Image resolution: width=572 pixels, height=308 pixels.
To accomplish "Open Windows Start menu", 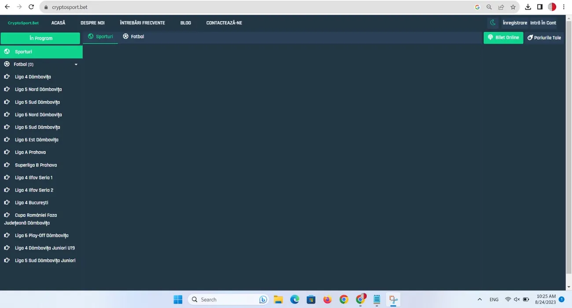I will [178, 300].
